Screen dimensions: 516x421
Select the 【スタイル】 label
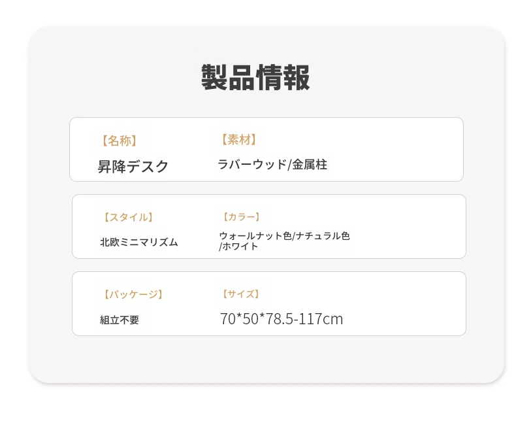pos(128,218)
